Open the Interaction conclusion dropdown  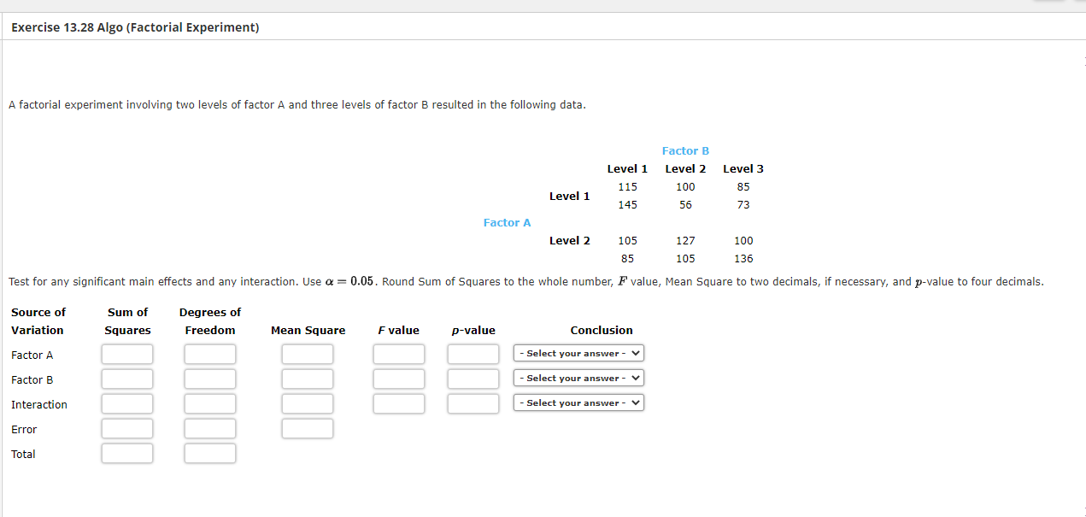[x=578, y=402]
